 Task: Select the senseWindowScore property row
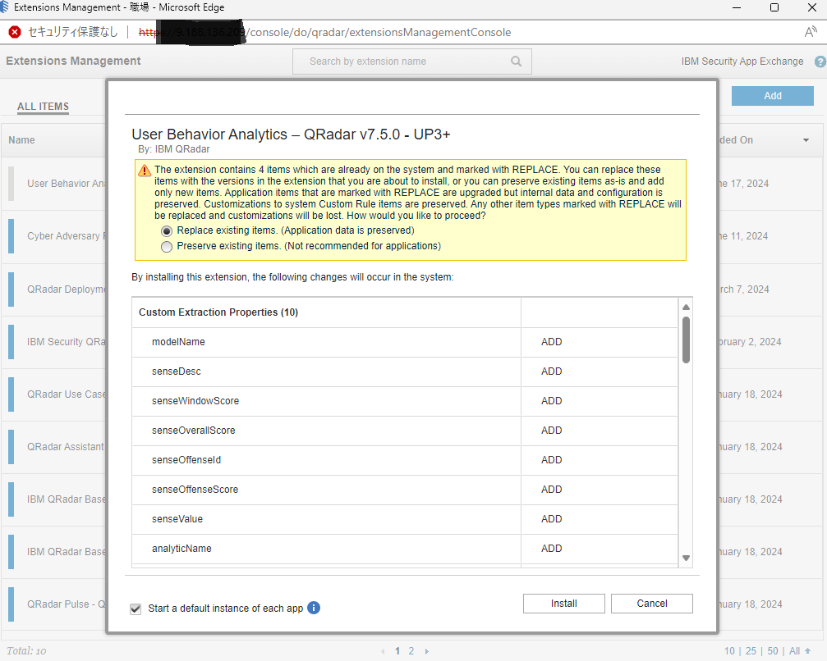(x=405, y=401)
